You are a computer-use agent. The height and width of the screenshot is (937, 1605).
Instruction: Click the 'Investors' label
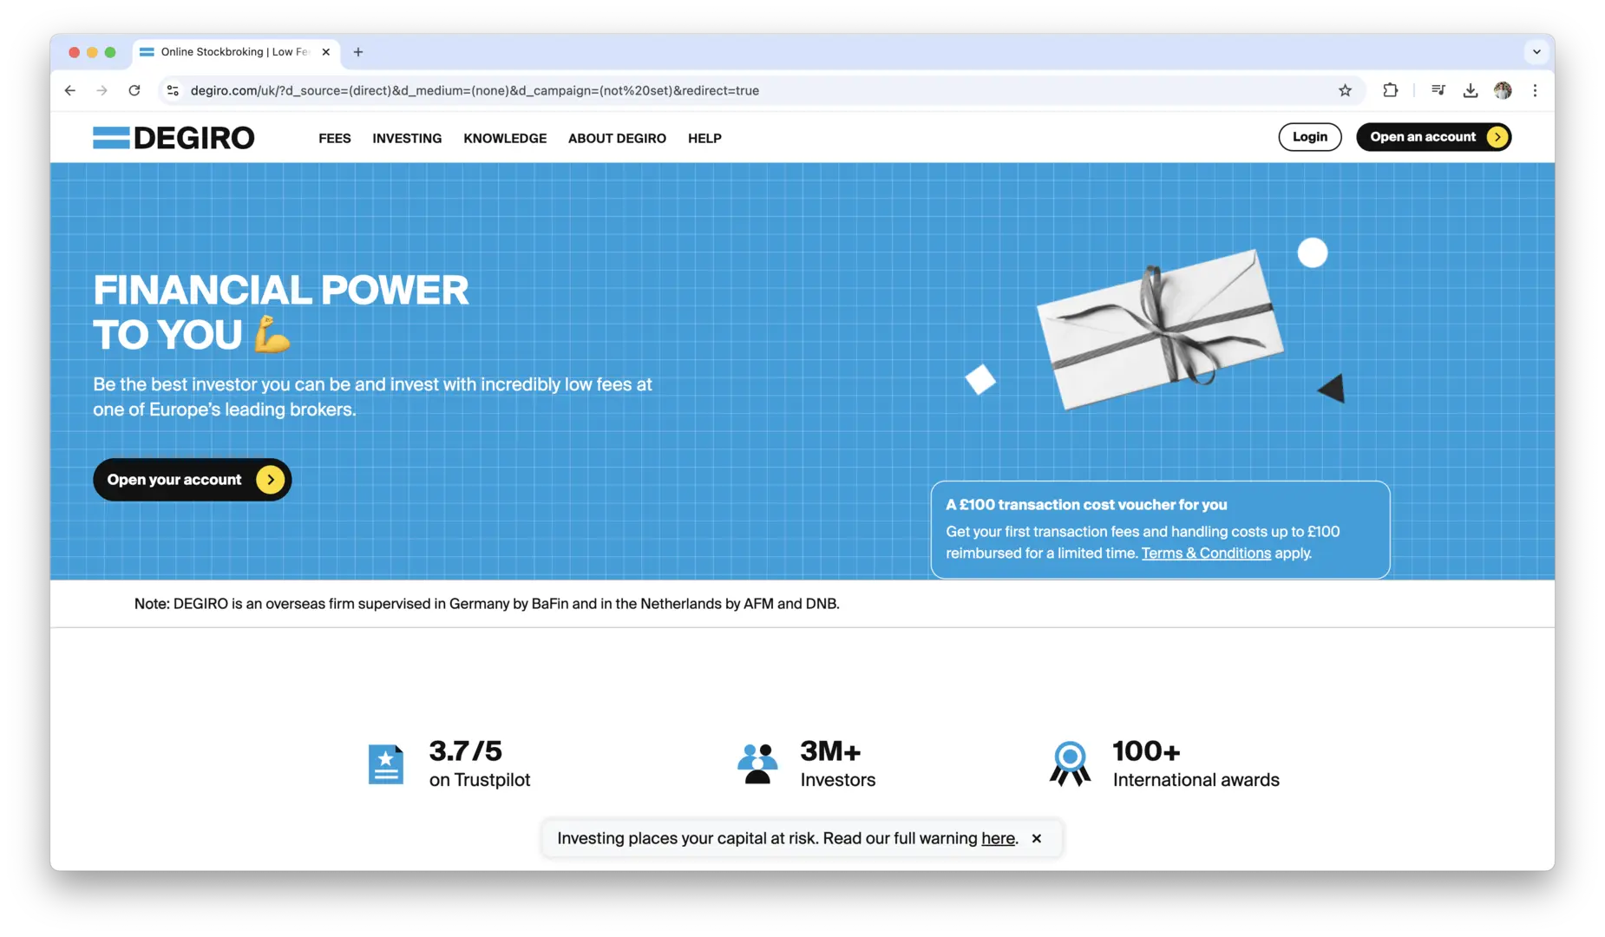coord(838,780)
